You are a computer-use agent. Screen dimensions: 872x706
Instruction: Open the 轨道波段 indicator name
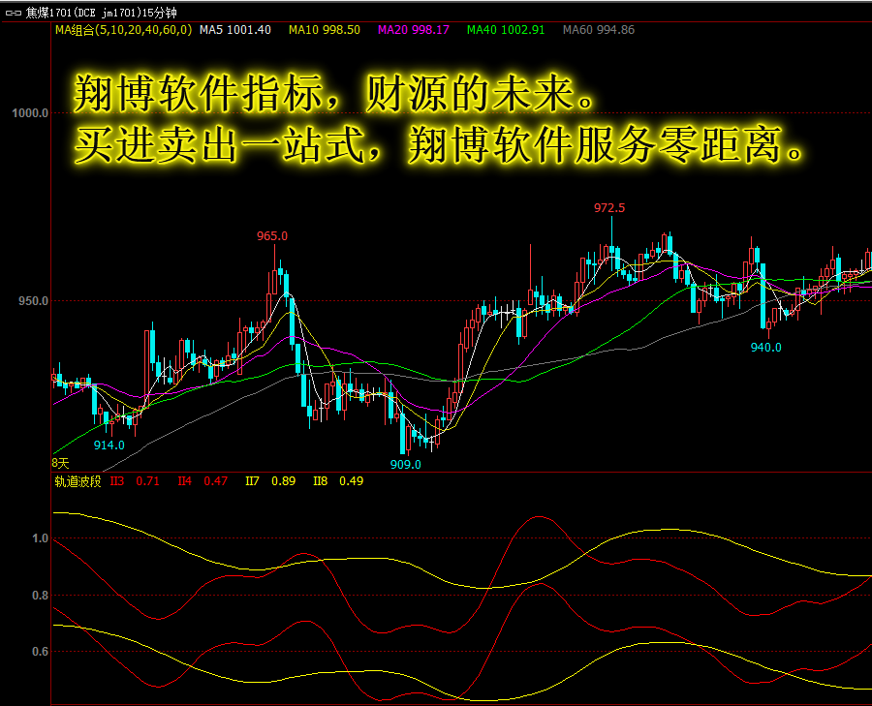click(x=78, y=481)
